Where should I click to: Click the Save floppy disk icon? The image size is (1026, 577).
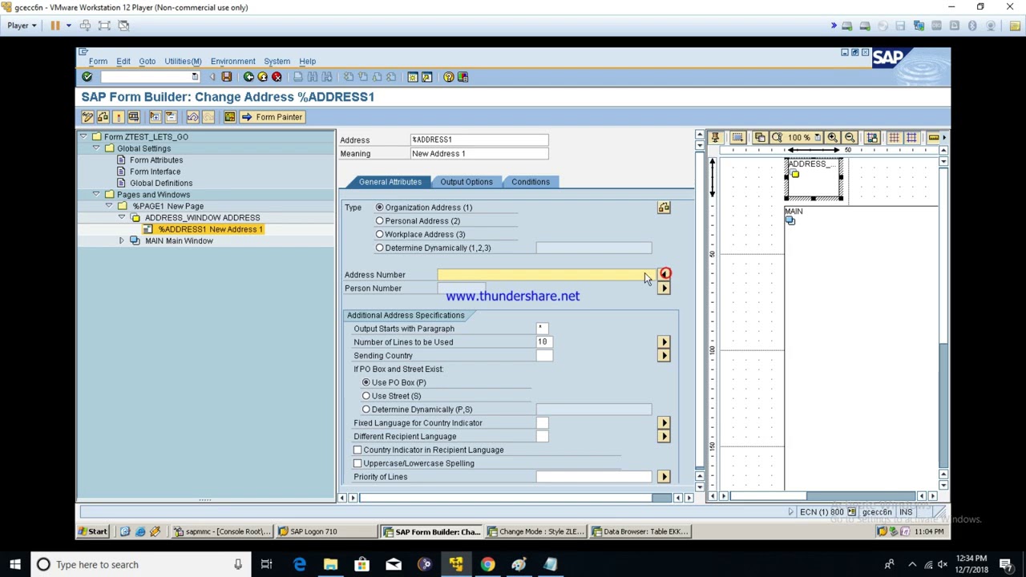[x=226, y=77]
